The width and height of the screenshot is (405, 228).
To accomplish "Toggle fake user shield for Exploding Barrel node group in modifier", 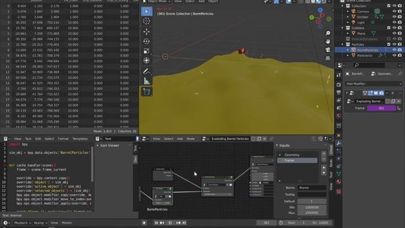I will (x=387, y=101).
